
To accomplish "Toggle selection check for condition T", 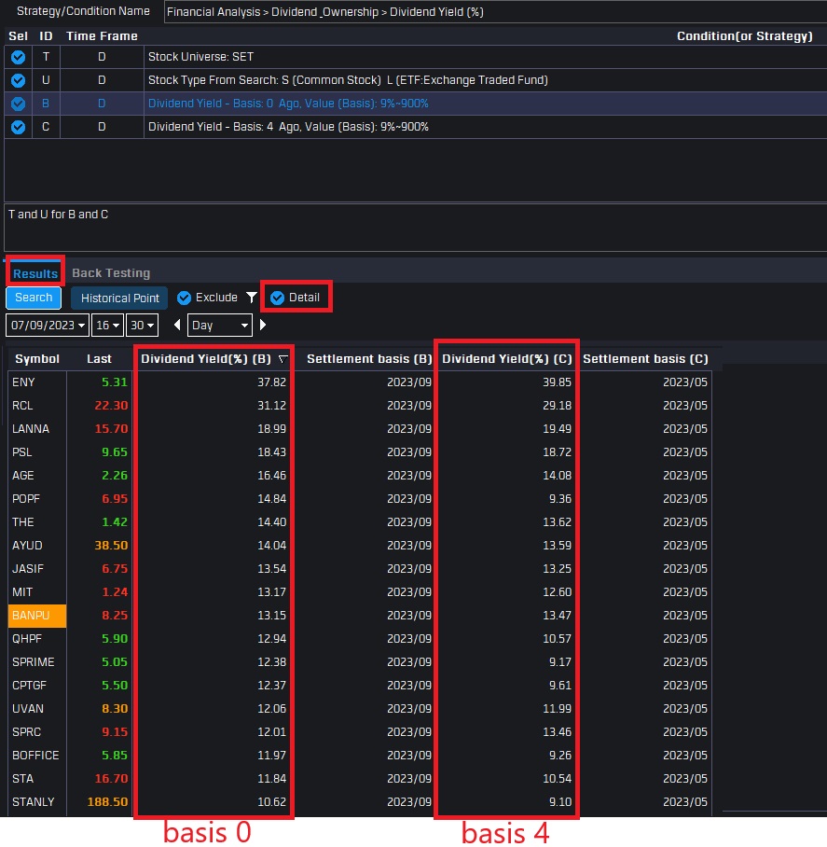I will pyautogui.click(x=18, y=57).
